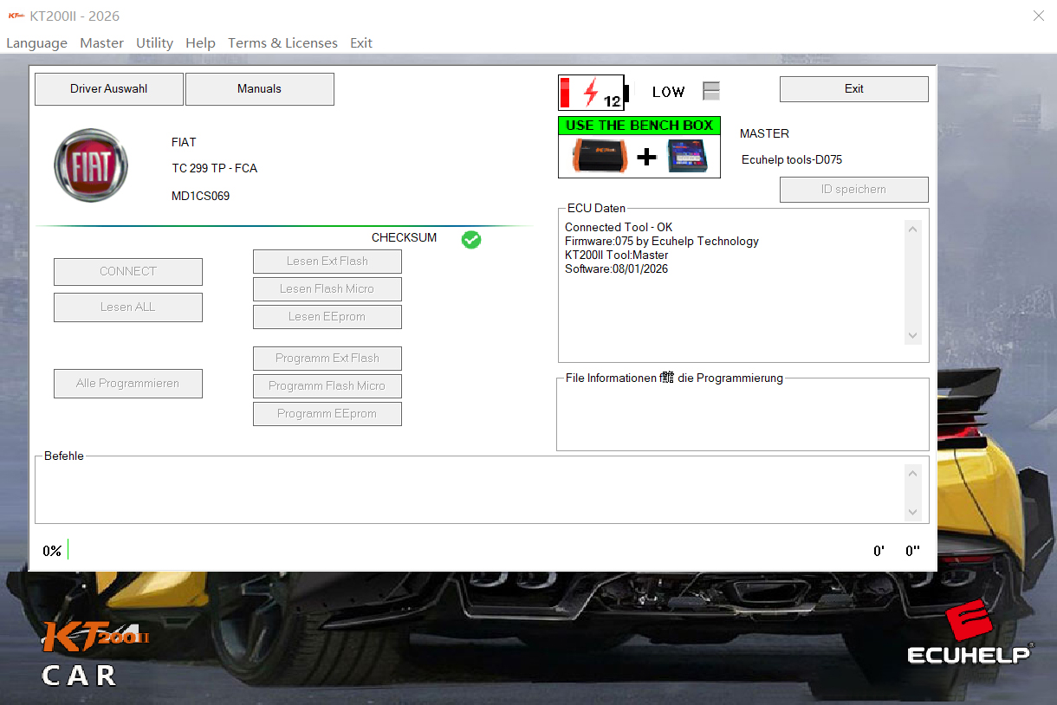Click the USE THE BENCH BOX image
Viewport: 1057px width, 705px height.
639,147
